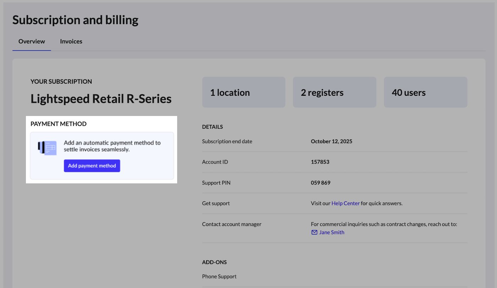Screen dimensions: 497x288
Task: Click the 40 users summary card
Action: tap(425, 92)
